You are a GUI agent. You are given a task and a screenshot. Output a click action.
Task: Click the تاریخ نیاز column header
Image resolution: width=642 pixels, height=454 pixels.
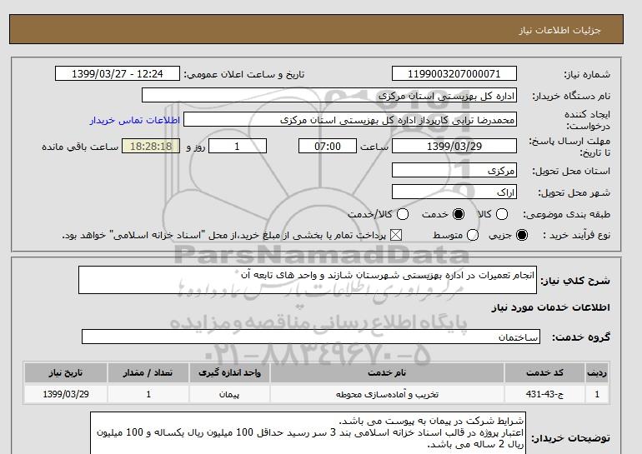[66, 372]
